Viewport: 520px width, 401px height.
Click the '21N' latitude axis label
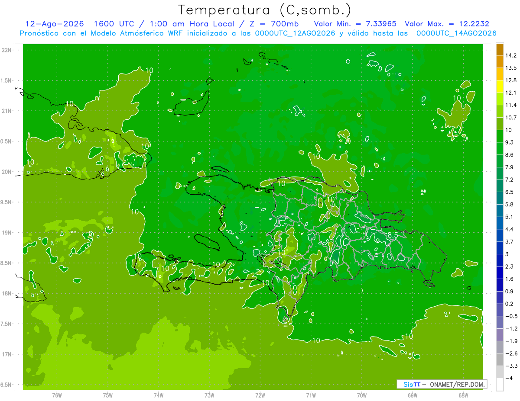tap(6, 111)
